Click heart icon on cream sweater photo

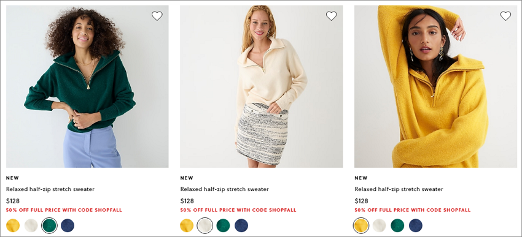[x=331, y=16]
